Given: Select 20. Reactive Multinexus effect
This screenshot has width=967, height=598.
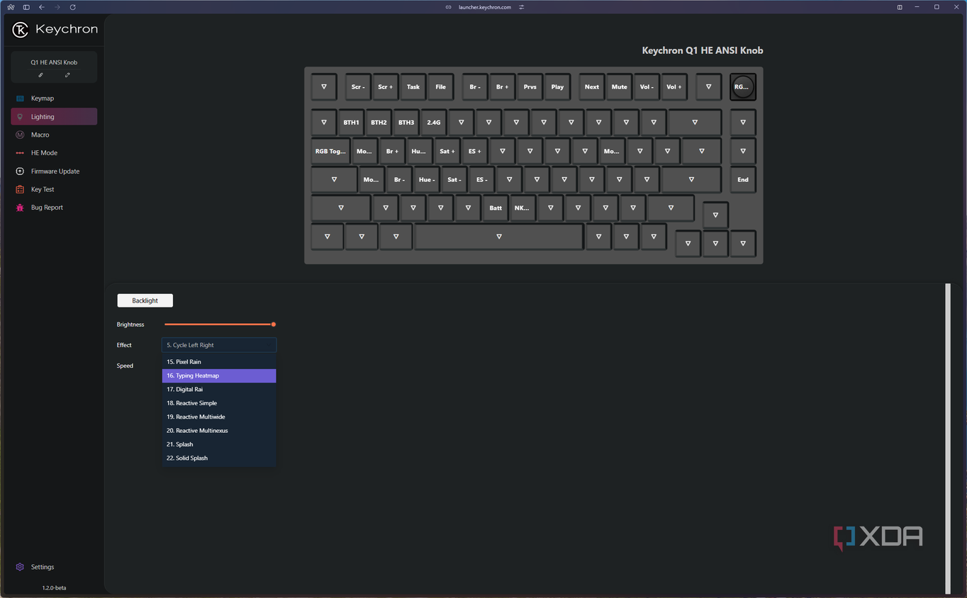Looking at the screenshot, I should click(219, 431).
